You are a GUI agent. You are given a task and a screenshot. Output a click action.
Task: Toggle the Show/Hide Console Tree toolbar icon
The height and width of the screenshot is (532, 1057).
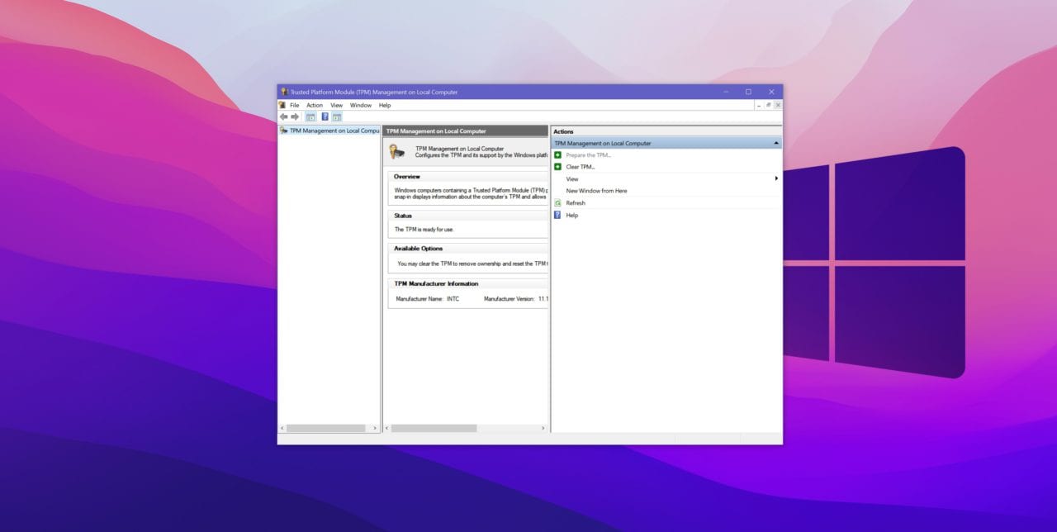click(x=310, y=117)
